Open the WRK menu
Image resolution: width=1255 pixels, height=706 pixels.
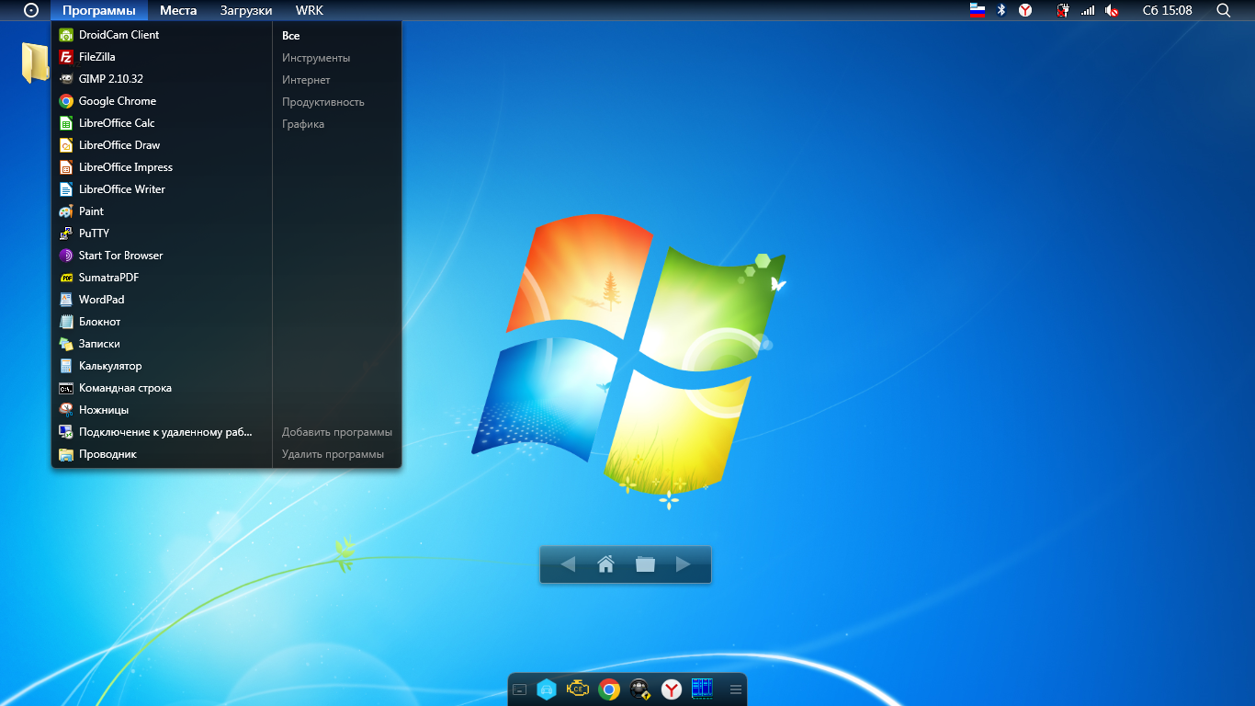tap(310, 10)
